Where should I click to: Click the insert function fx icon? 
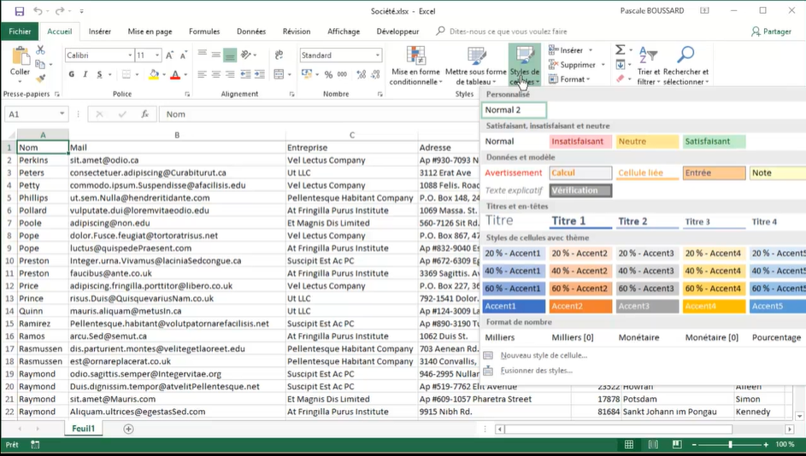[x=144, y=114]
